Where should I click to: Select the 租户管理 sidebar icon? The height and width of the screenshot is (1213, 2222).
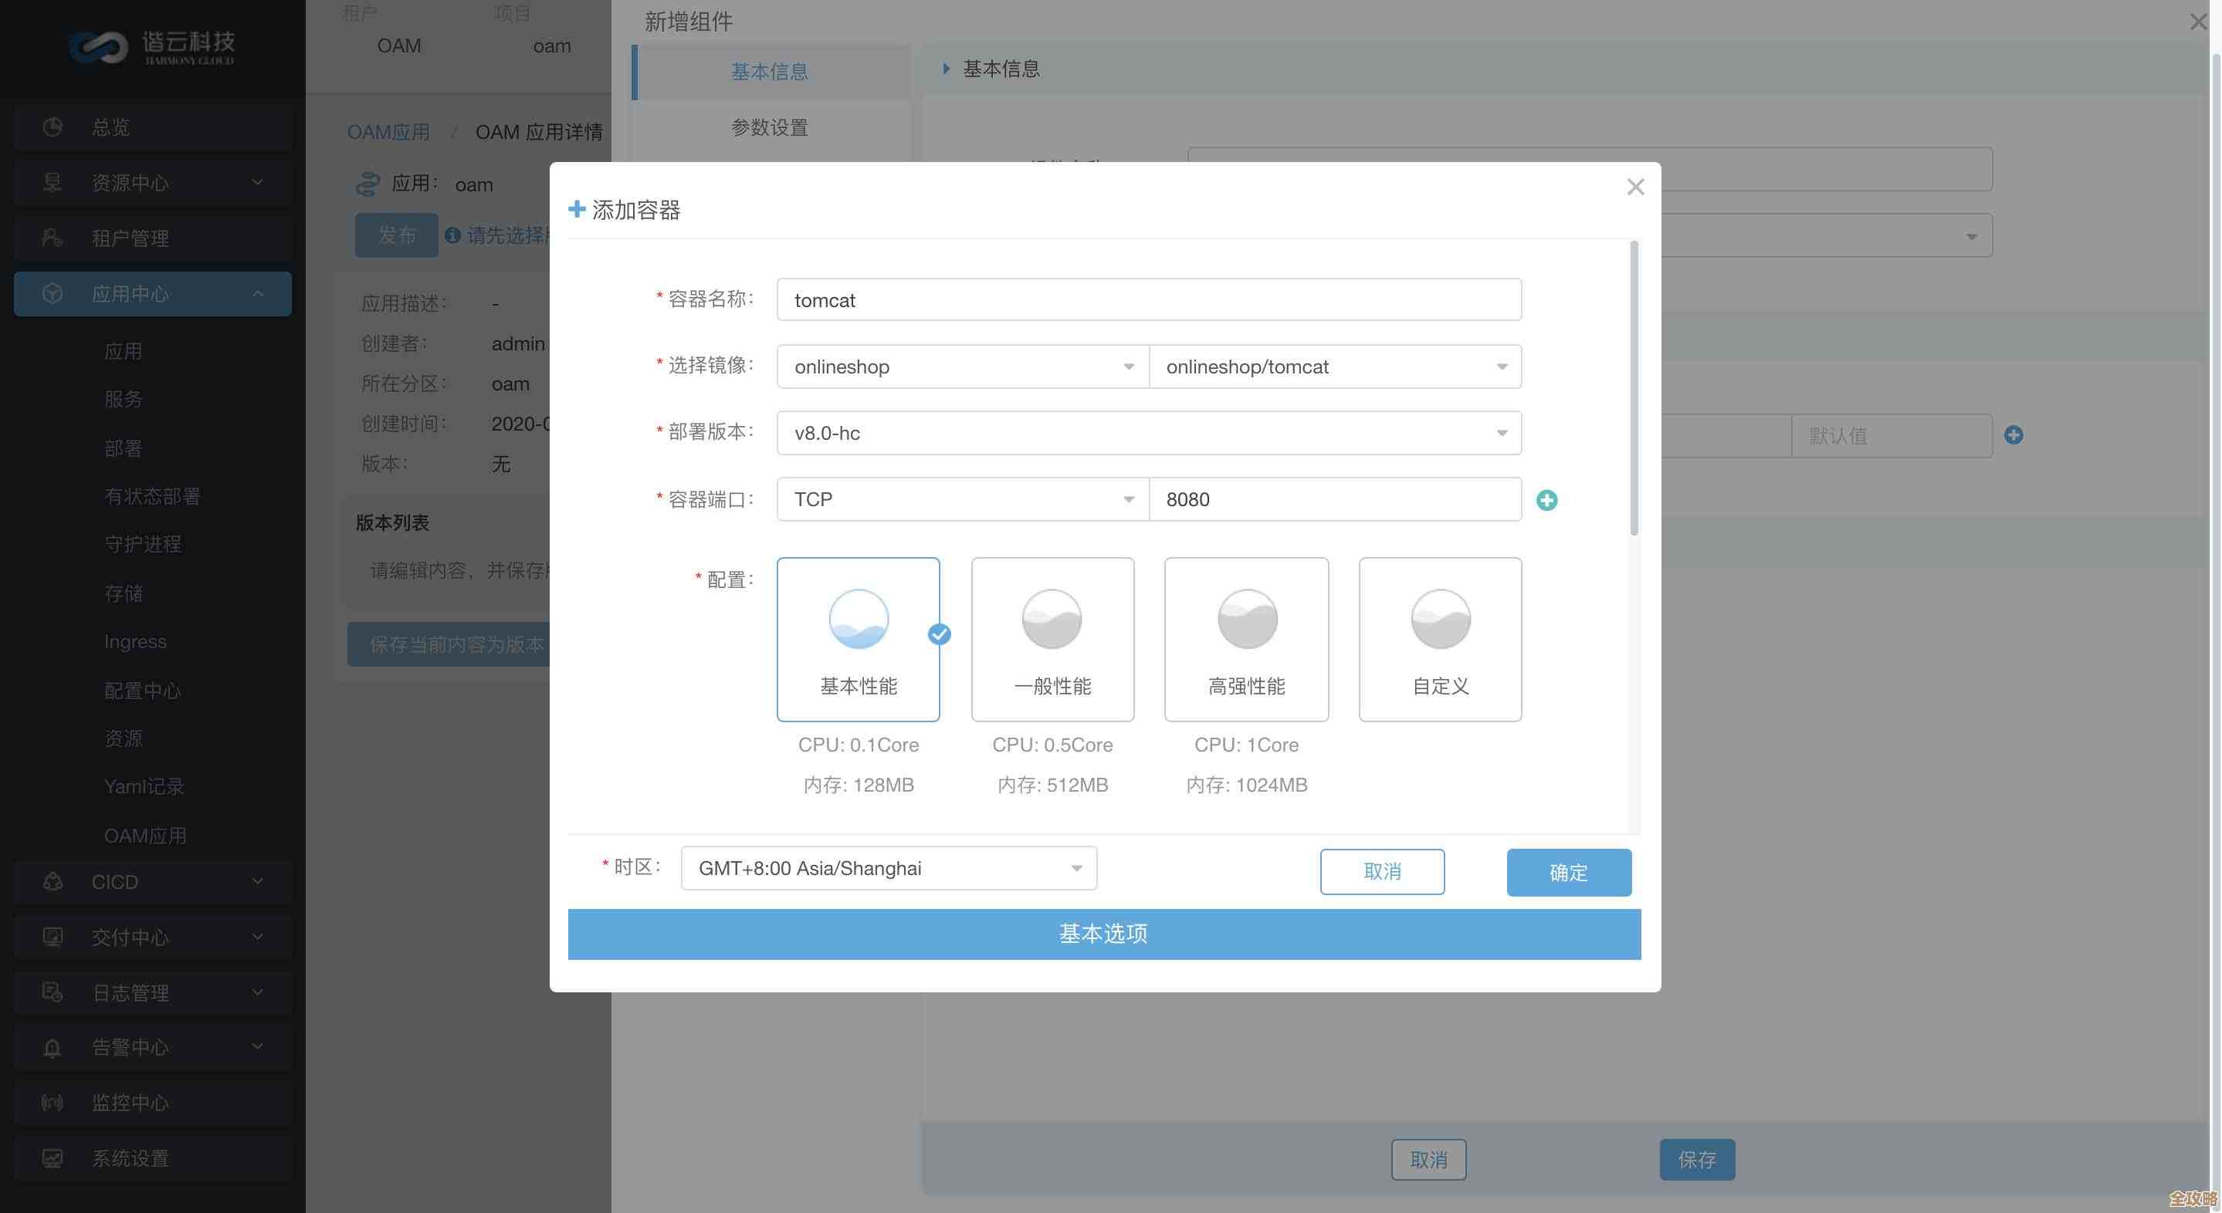tap(52, 238)
